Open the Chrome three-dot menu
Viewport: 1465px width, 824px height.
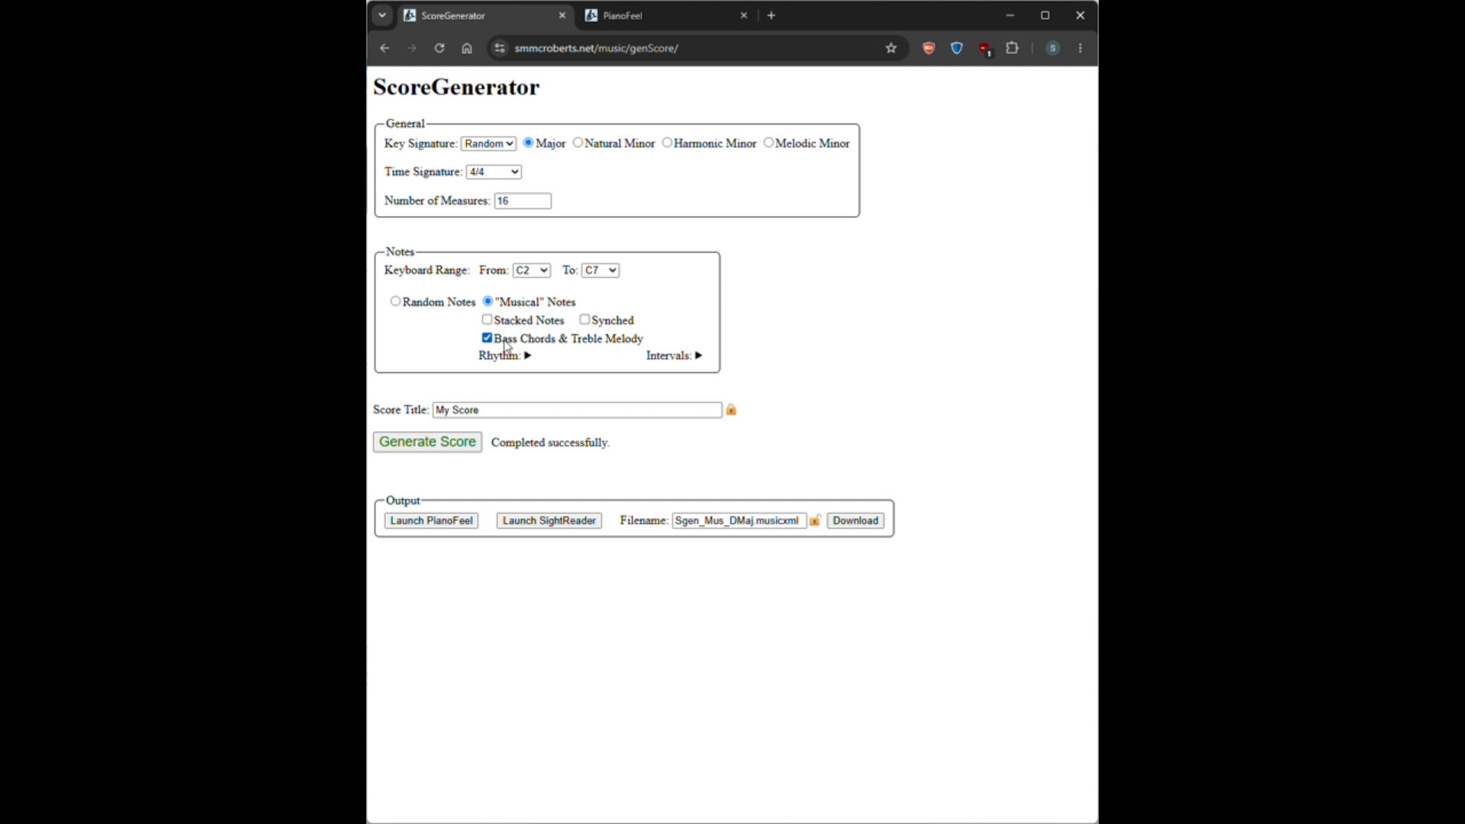[x=1080, y=48]
